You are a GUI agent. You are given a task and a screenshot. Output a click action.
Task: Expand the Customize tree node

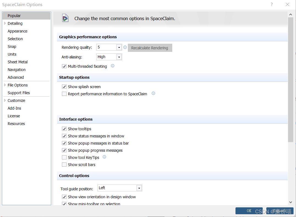tap(5, 100)
